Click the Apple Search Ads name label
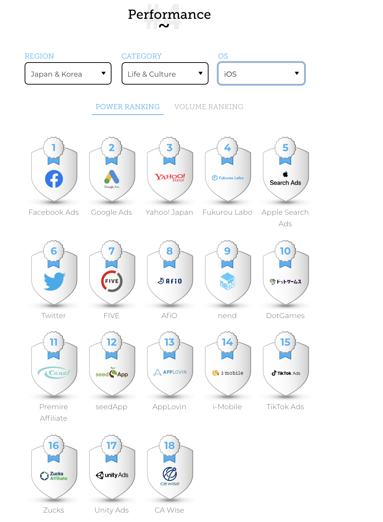The height and width of the screenshot is (522, 383). [x=285, y=218]
